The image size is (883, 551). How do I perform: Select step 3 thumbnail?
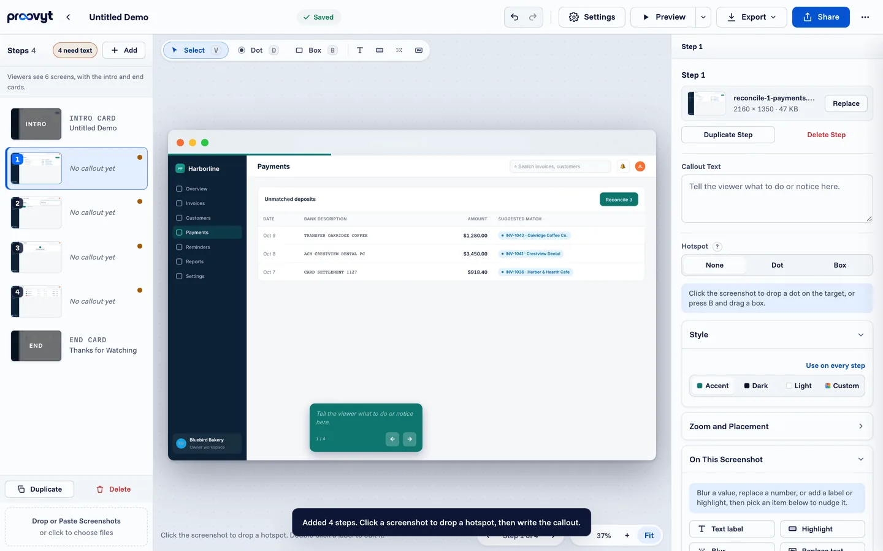[37, 257]
